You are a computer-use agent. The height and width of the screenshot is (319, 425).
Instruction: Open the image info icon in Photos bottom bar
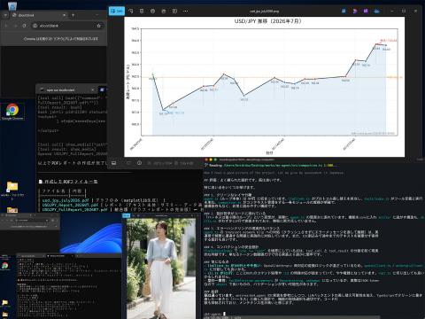pos(139,163)
